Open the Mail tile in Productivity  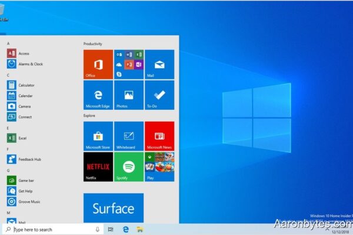(159, 64)
